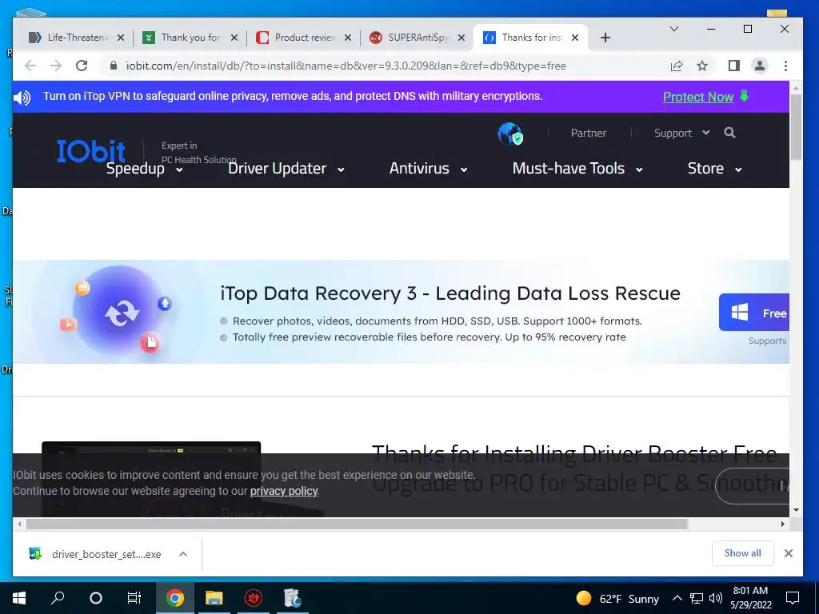Open the notification center icon

(793, 598)
